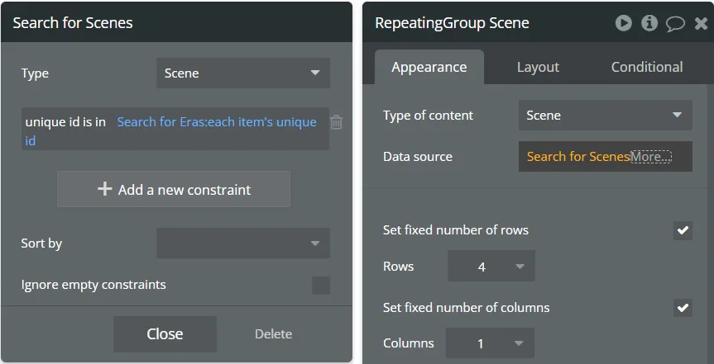
Task: Click the Type of content label
Action: [428, 116]
